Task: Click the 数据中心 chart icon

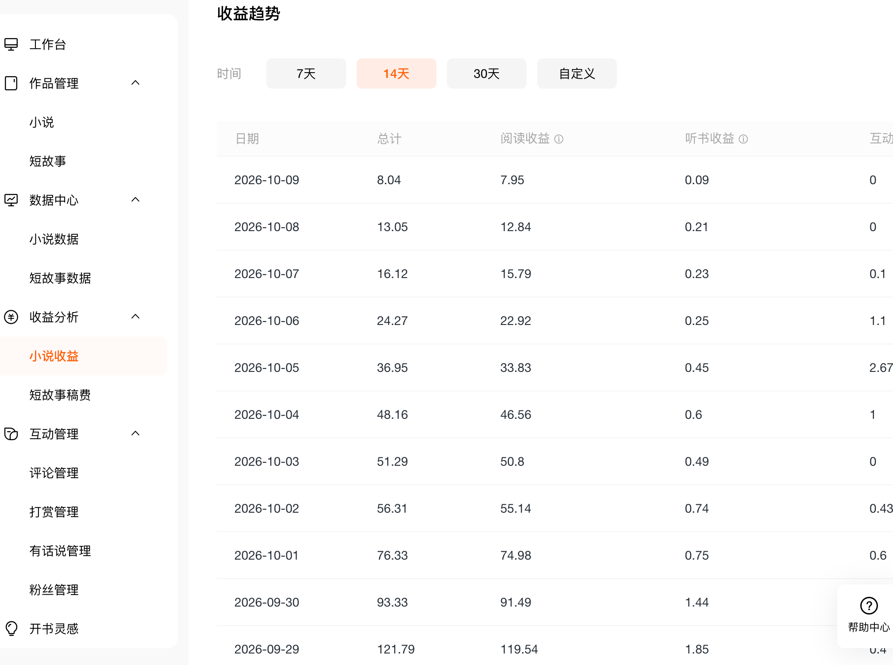Action: [11, 200]
